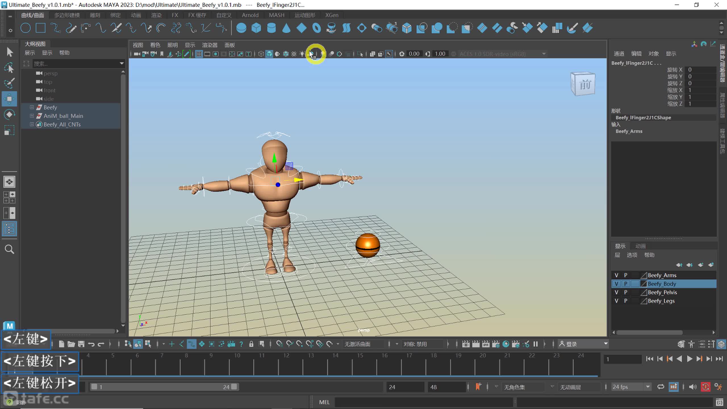Click the Redo arrow icon
Viewport: 727px width, 409px height.
click(101, 344)
